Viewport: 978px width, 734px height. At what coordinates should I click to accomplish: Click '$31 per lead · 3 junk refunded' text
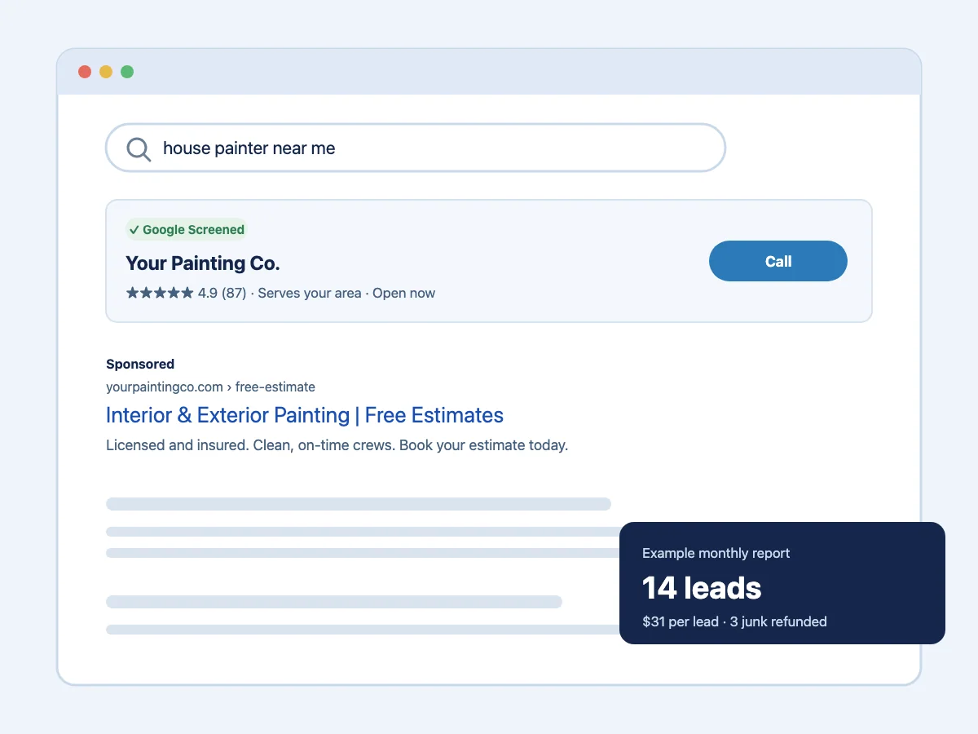click(x=734, y=621)
